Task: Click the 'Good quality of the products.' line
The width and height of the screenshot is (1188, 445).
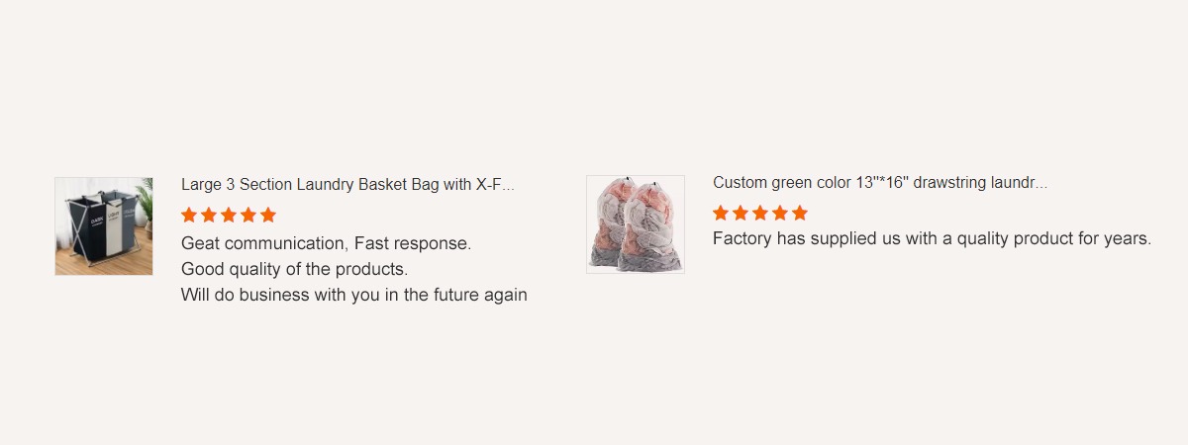Action: (295, 269)
